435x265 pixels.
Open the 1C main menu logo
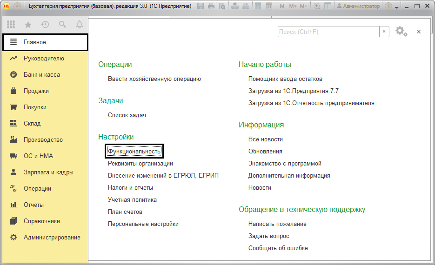[x=7, y=6]
